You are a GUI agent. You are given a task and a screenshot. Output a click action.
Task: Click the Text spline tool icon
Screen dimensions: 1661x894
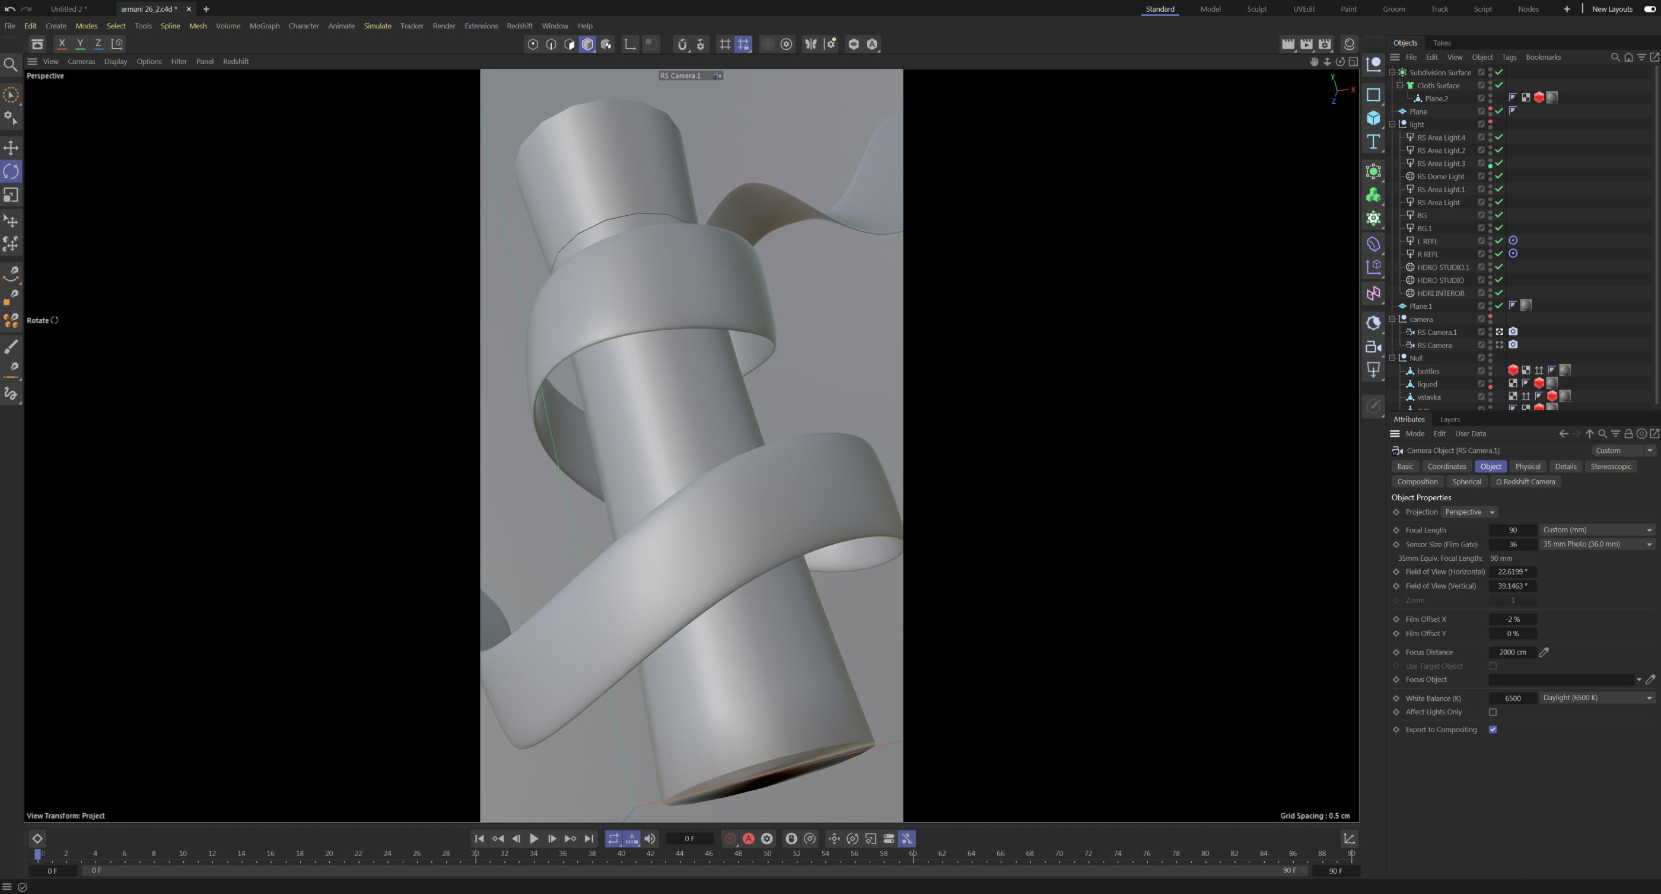point(1373,142)
